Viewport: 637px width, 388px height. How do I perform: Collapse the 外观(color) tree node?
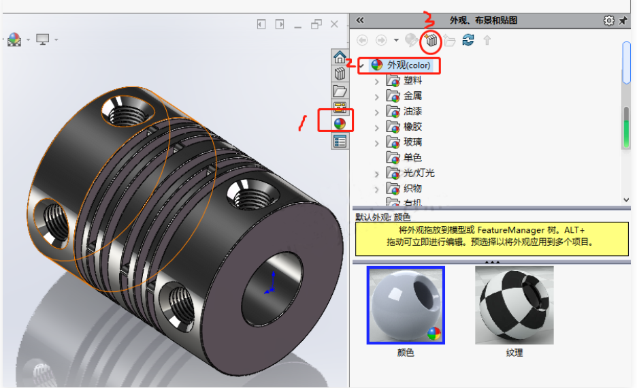point(361,65)
